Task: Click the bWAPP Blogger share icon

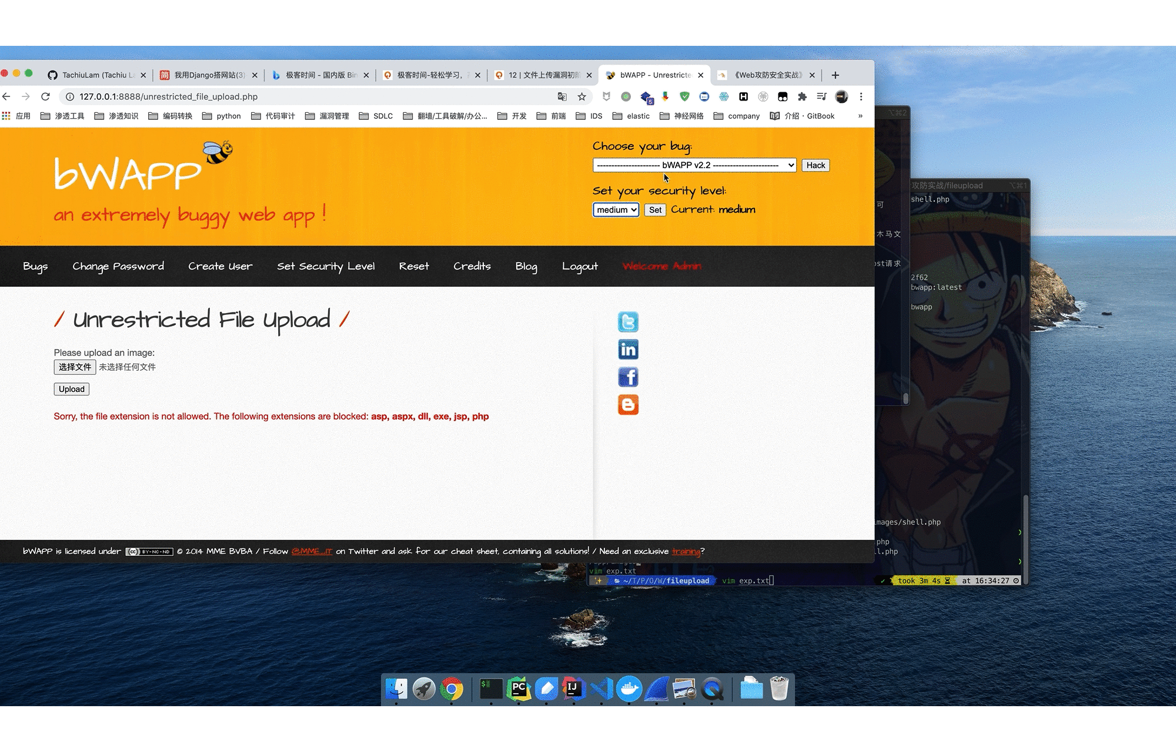Action: pyautogui.click(x=627, y=404)
